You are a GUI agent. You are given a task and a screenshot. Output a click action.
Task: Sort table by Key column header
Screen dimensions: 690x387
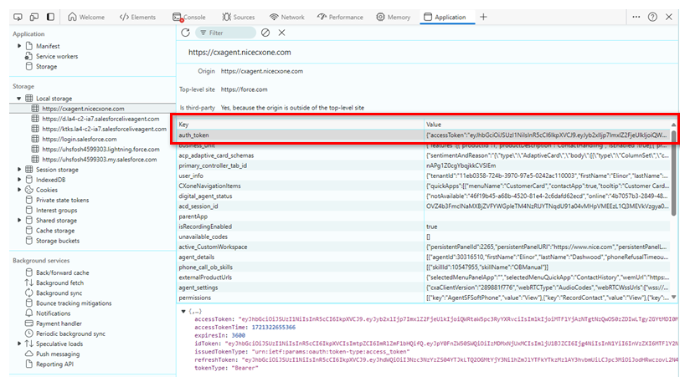click(300, 125)
